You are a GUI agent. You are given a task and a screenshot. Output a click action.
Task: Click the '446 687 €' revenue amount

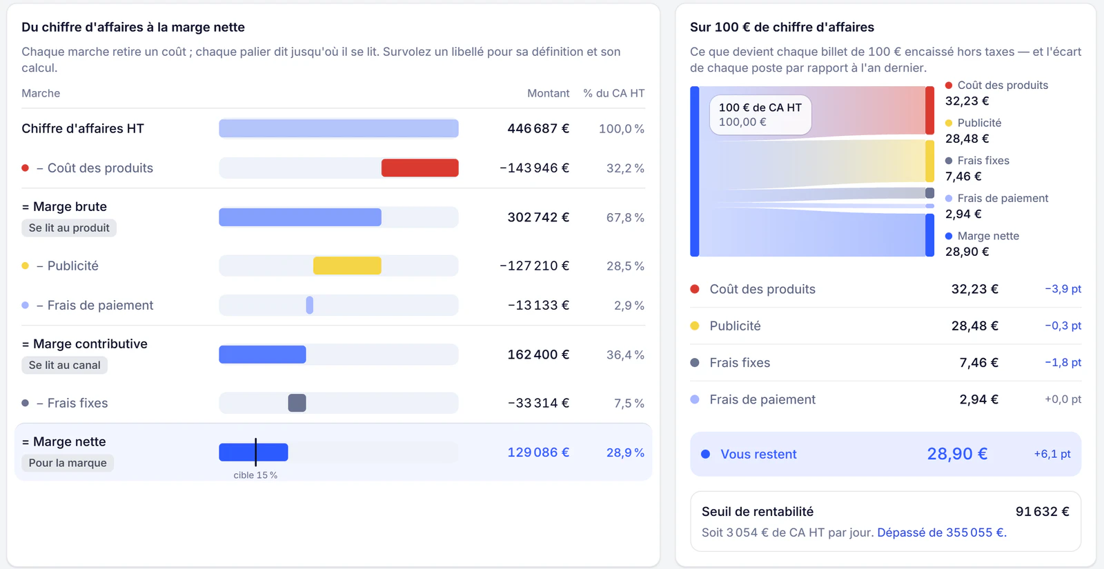coord(538,128)
